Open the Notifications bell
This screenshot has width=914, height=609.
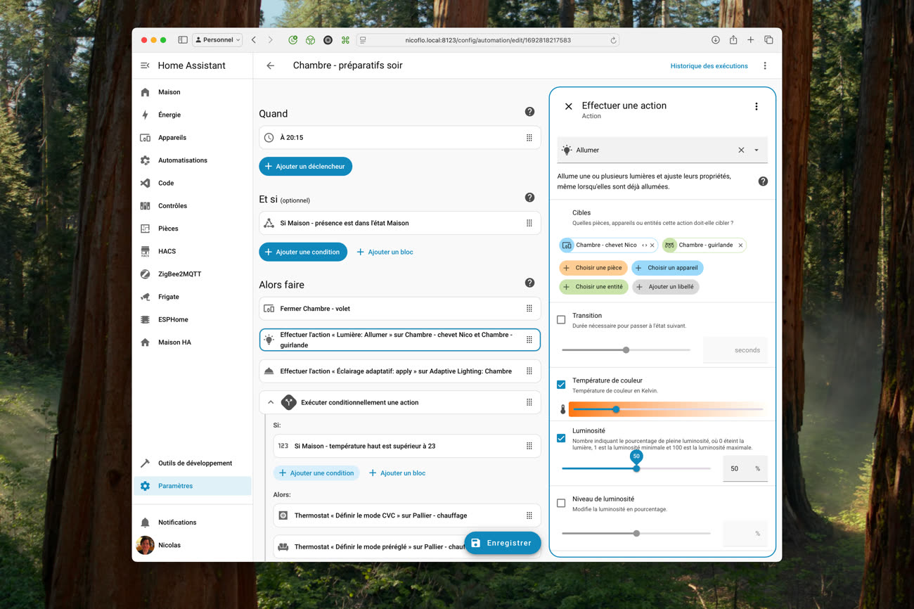pyautogui.click(x=145, y=523)
